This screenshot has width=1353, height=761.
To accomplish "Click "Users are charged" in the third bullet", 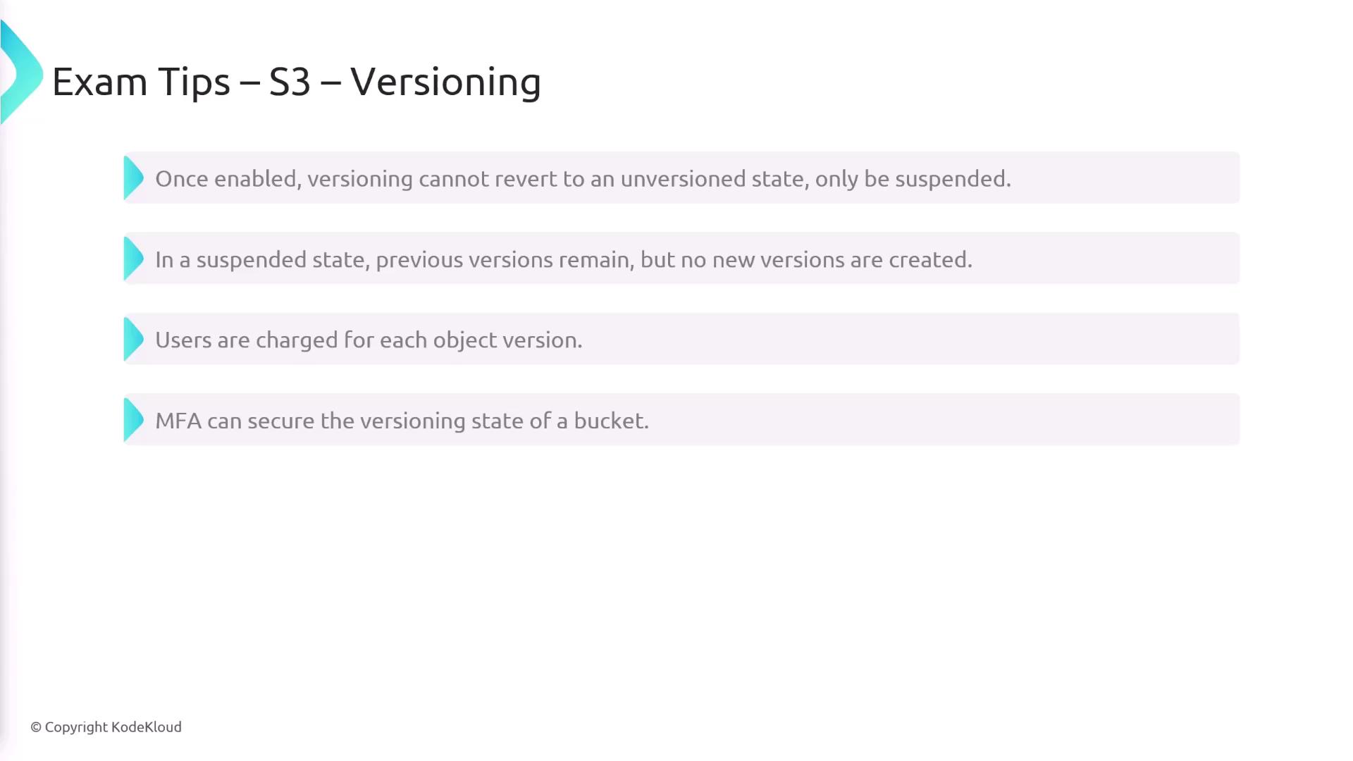I will (246, 340).
